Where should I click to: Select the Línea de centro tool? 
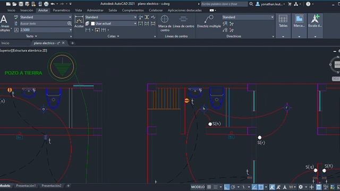183,22
